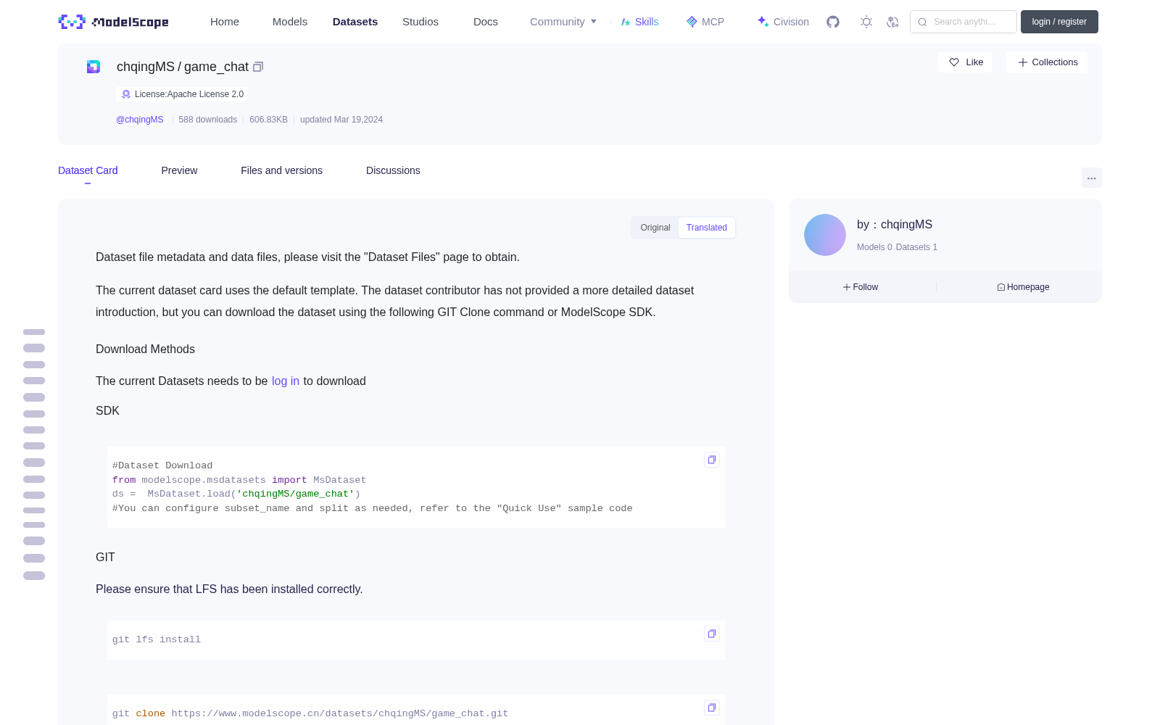Follow the user chqingMS

pos(861,287)
